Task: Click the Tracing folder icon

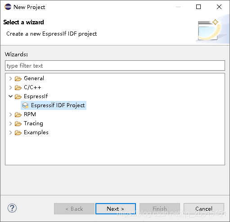Action: (18, 123)
